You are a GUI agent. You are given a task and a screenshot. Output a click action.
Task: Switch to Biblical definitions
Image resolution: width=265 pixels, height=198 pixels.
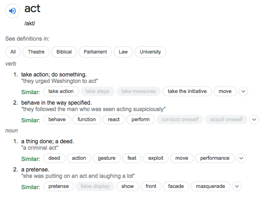tap(64, 52)
